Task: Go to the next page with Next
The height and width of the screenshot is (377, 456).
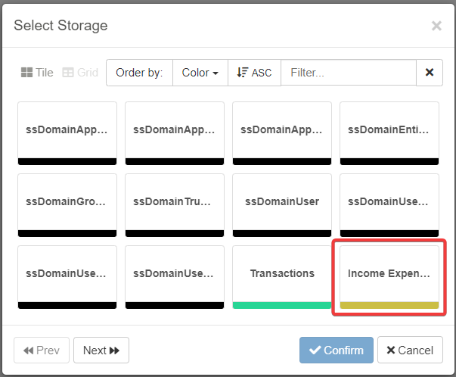Action: (x=101, y=351)
